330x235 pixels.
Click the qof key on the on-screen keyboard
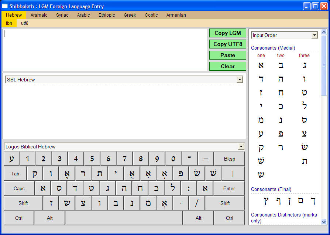[35, 174]
